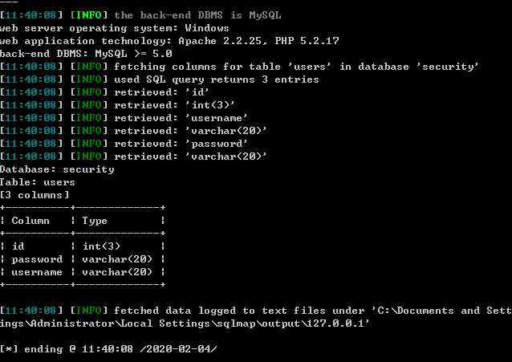Viewport: 512px width, 362px height.
Task: Click the 'web server operating system: Windows' line
Action: (x=114, y=28)
